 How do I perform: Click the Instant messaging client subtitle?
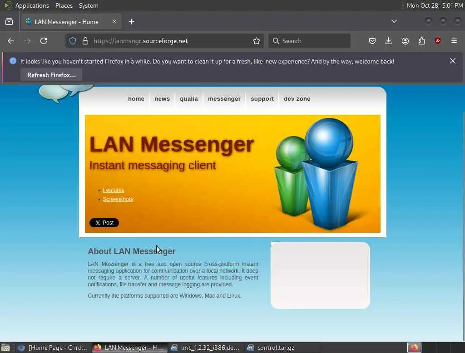(153, 166)
